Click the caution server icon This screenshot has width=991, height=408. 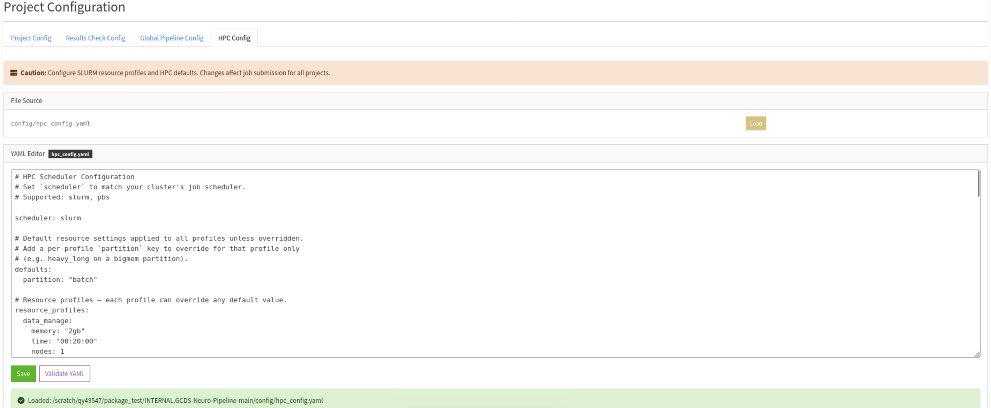tap(14, 73)
